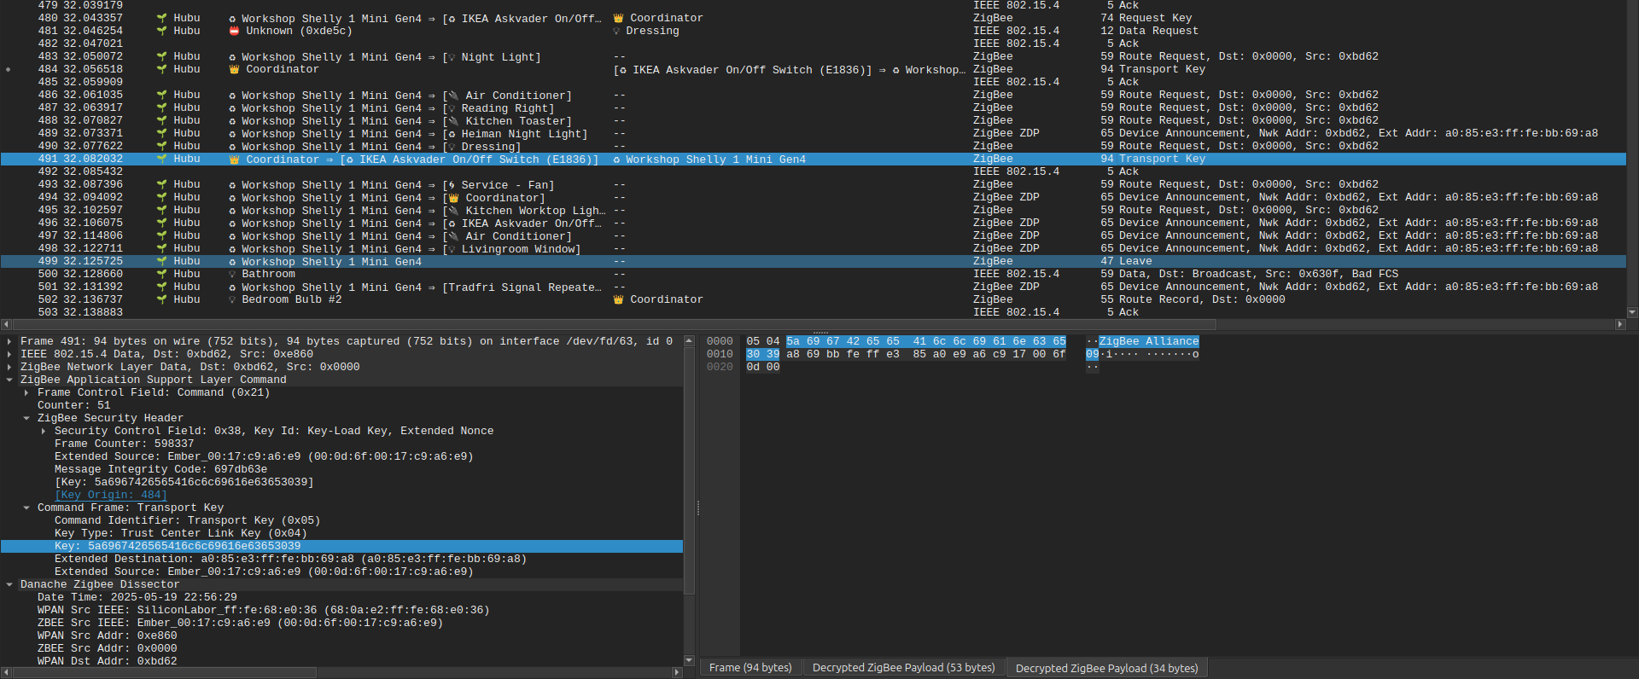The height and width of the screenshot is (679, 1639).
Task: Click details pane horizontal scrollbar right arrow
Action: pos(677,672)
